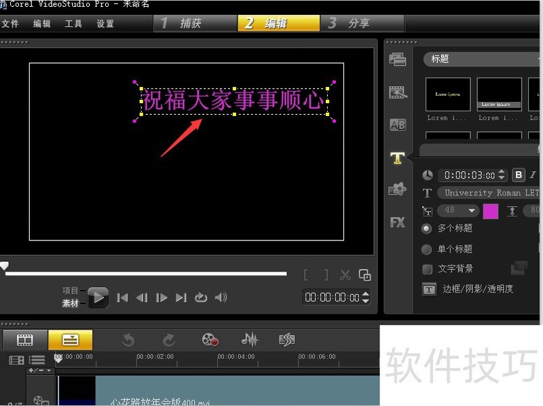Image resolution: width=543 pixels, height=406 pixels.
Task: Click the title duration timecode field
Action: pyautogui.click(x=469, y=175)
